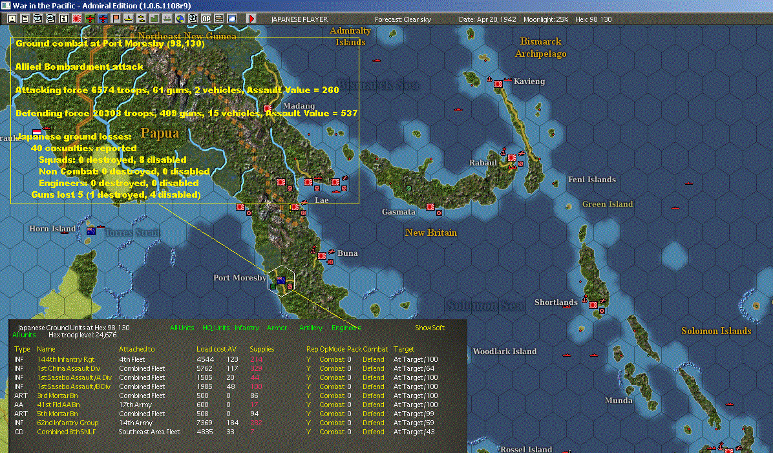Filter list by Armor
Viewport: 773px width, 453px height.
pos(277,327)
